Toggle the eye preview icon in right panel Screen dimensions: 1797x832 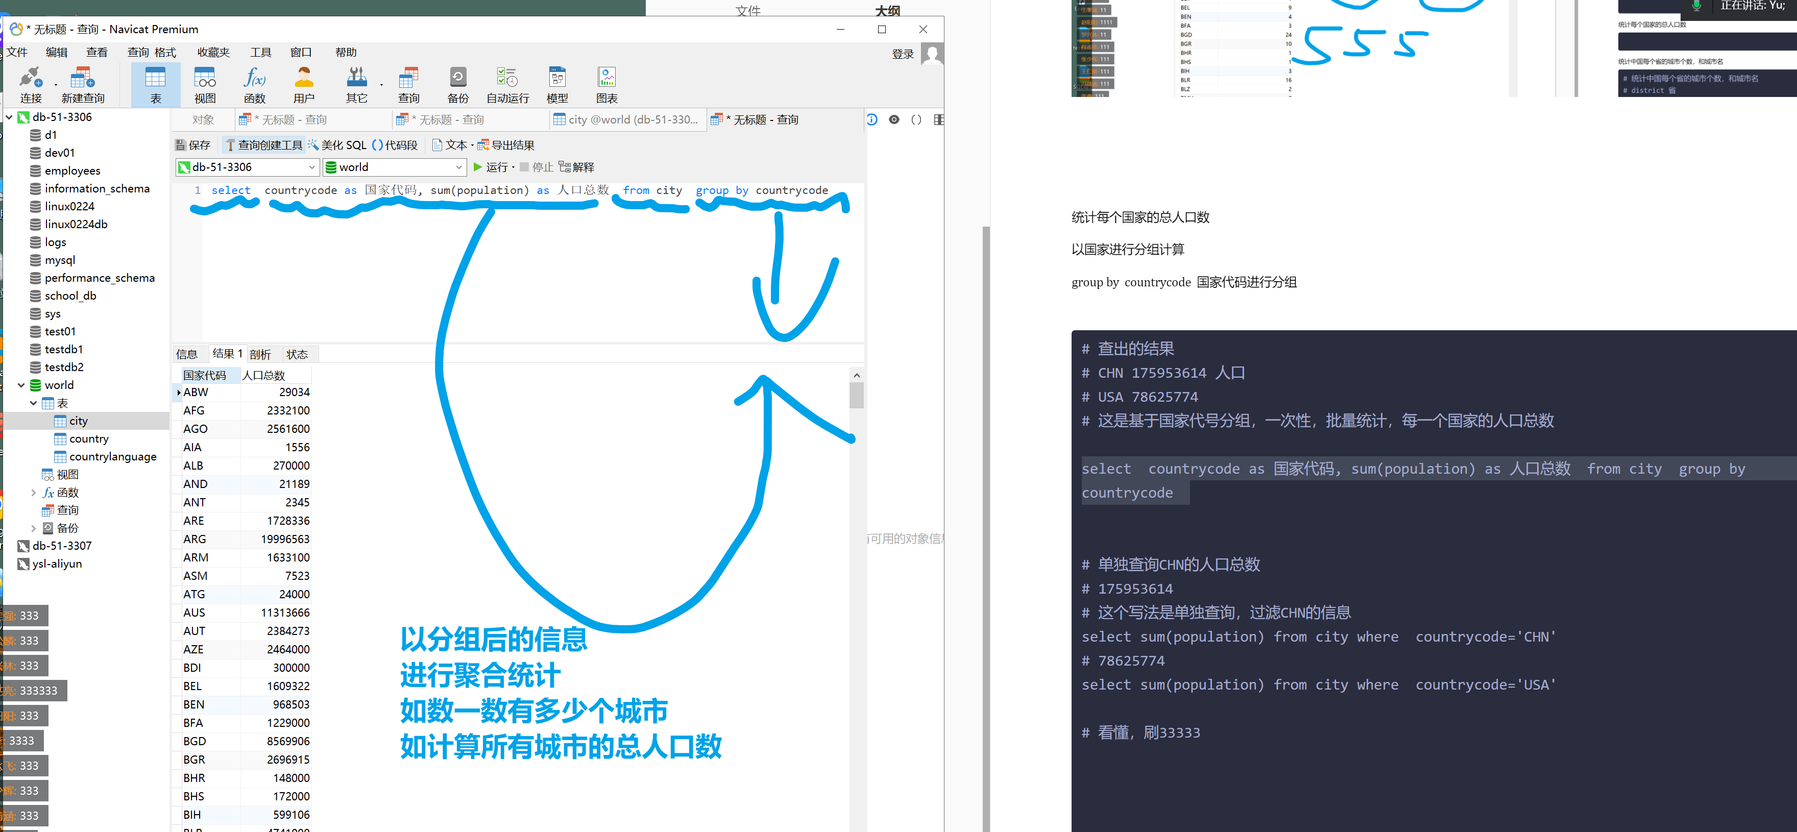click(x=893, y=120)
